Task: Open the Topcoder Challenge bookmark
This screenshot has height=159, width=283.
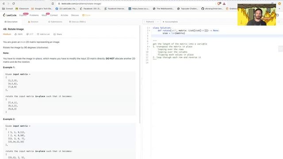Action: coord(187,9)
